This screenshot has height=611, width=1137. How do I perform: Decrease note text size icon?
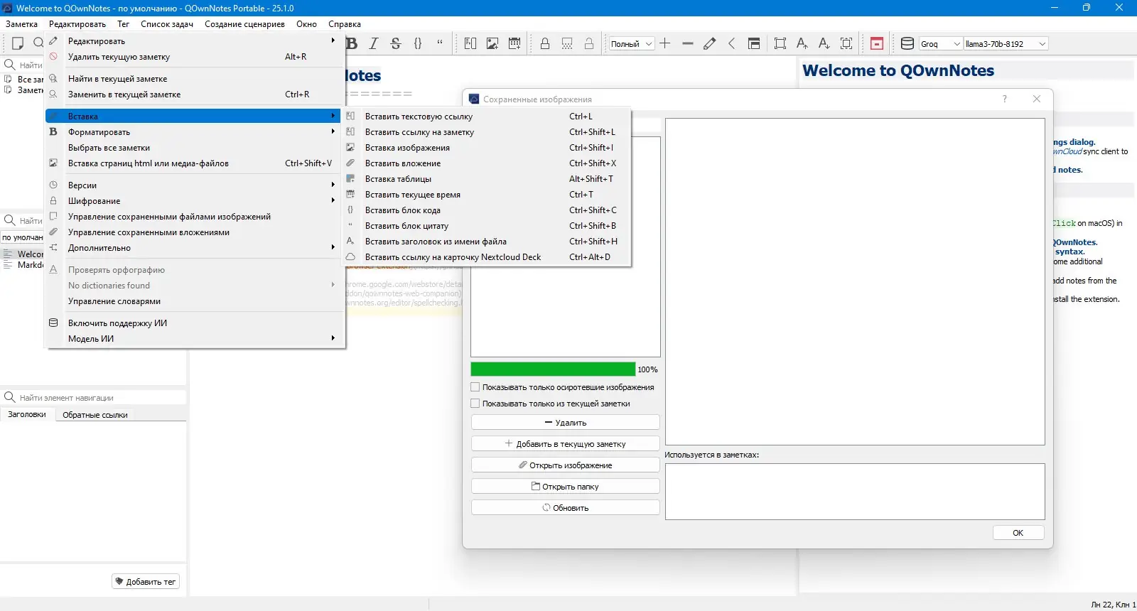pos(824,43)
